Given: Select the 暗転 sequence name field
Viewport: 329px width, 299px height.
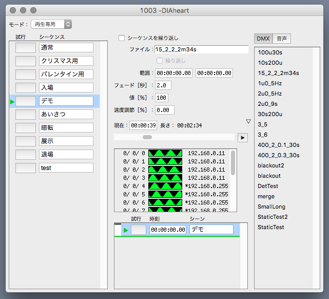Looking at the screenshot, I should coord(66,127).
